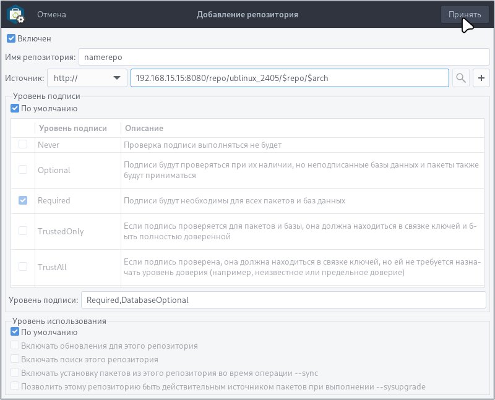This screenshot has width=495, height=400.
Task: Check "Включать поиск этого репозитория"
Action: [x=14, y=358]
